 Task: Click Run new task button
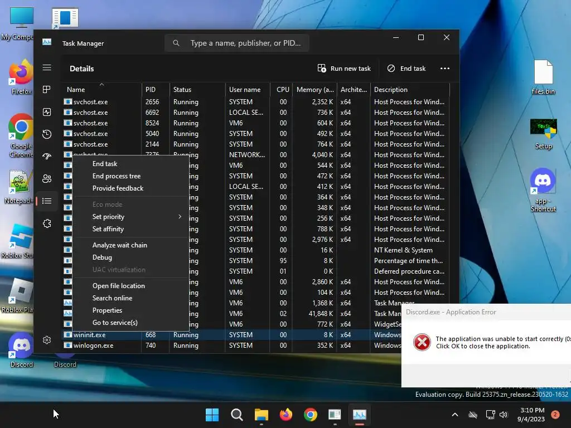tap(344, 69)
